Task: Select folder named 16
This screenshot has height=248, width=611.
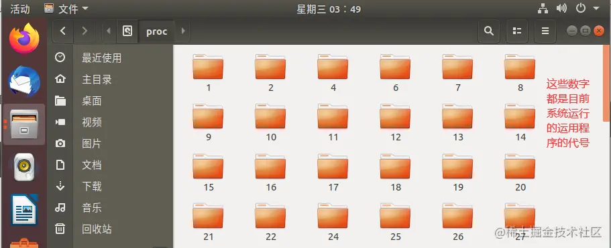Action: (x=270, y=172)
